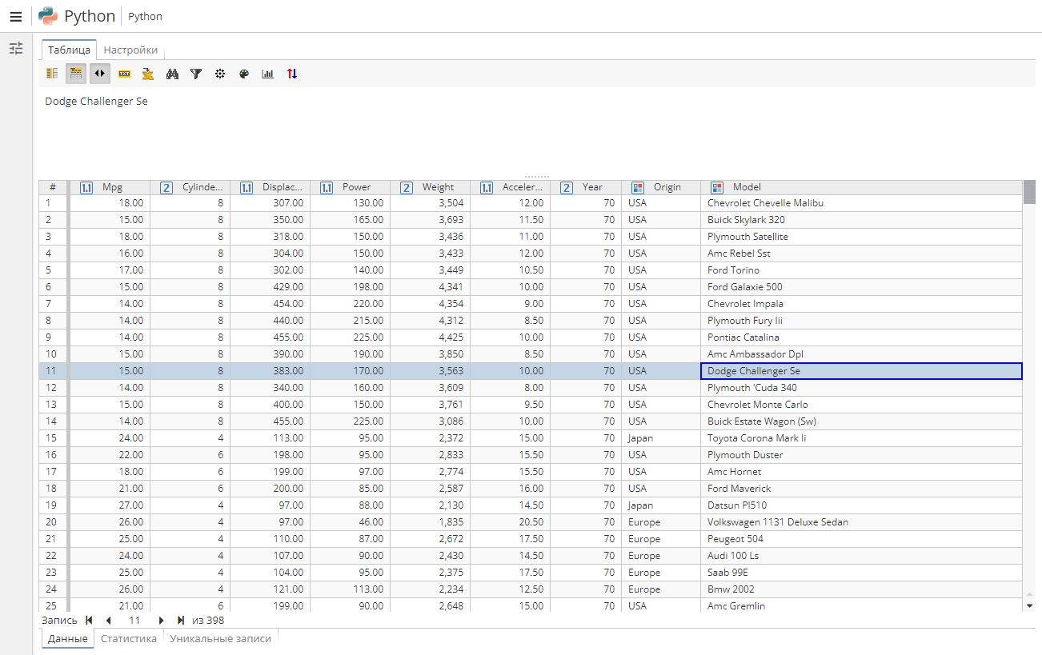Image resolution: width=1042 pixels, height=655 pixels.
Task: Click the string type icon of Model column
Action: pos(717,187)
